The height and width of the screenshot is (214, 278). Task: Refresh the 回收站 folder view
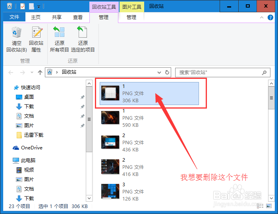(x=167, y=73)
